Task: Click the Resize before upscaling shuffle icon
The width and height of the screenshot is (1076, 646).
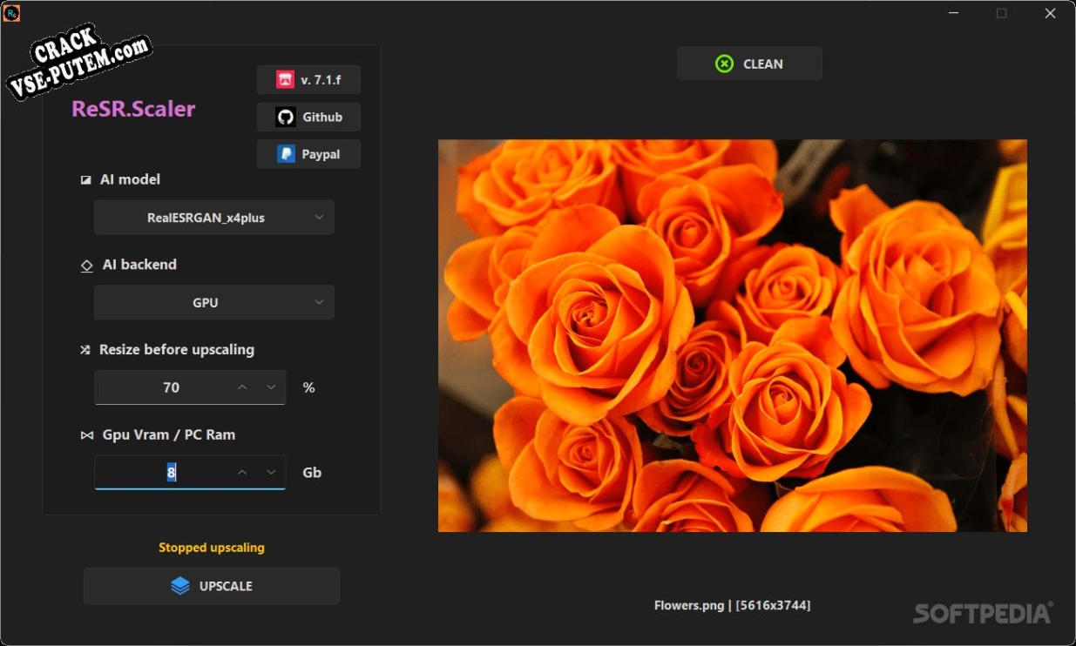Action: [85, 350]
